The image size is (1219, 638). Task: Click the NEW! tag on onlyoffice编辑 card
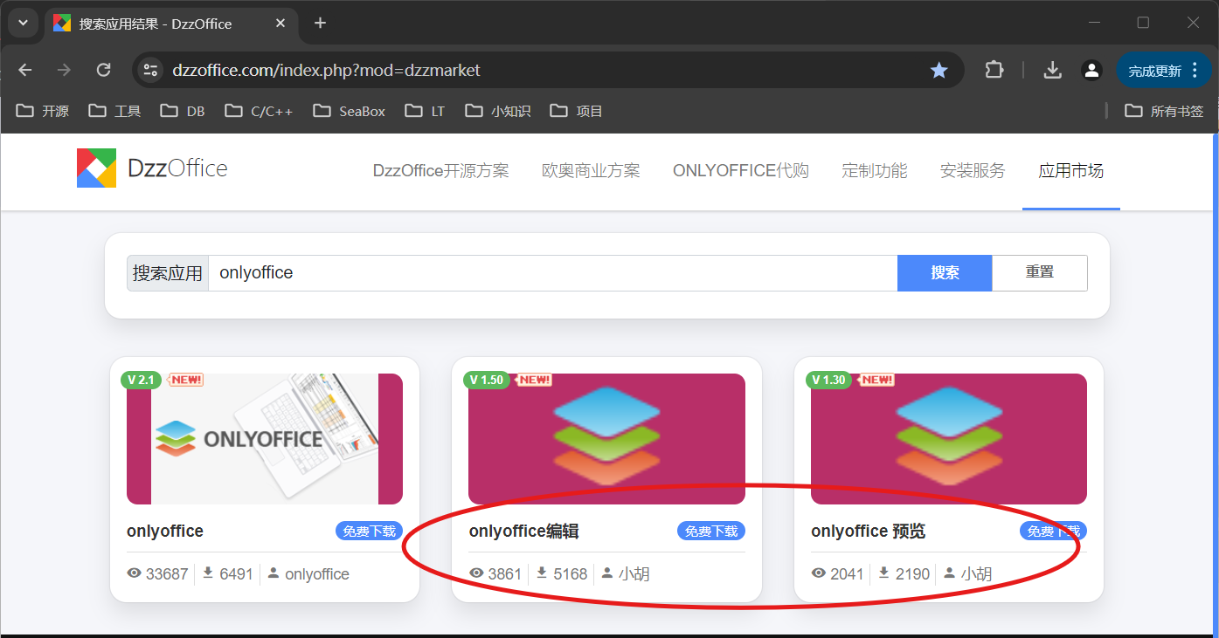[533, 380]
